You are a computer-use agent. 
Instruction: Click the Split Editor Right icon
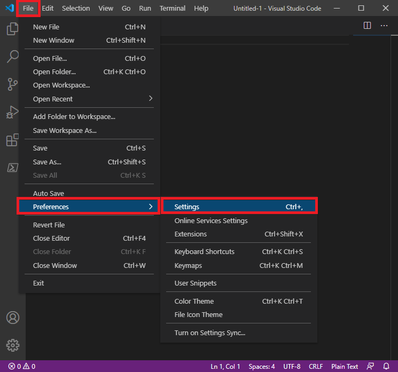click(367, 25)
